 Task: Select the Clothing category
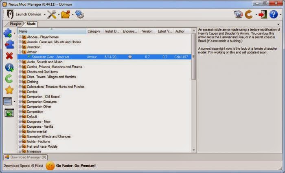pyautogui.click(x=33, y=82)
